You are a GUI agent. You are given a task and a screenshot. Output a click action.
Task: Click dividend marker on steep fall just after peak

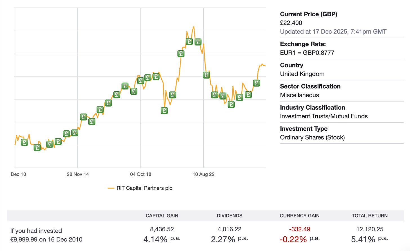click(206, 75)
